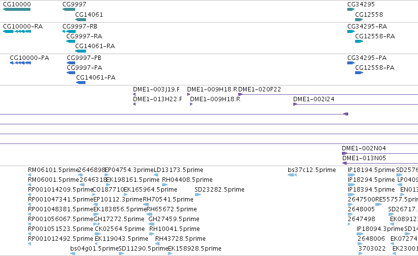Select the EK198161.5prime EST label
Screen dimensions: 418x256
tap(133, 180)
